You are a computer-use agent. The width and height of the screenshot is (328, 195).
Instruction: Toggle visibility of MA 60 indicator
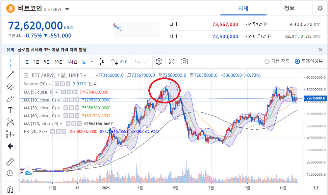tap(66, 116)
